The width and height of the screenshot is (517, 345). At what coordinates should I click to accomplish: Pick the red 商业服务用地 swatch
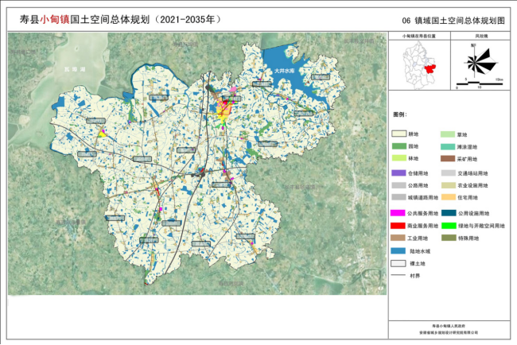coord(400,226)
